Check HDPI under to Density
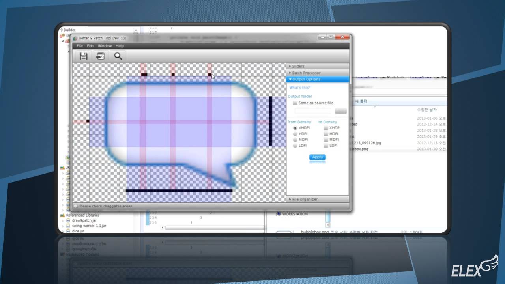This screenshot has height=284, width=505. click(326, 134)
